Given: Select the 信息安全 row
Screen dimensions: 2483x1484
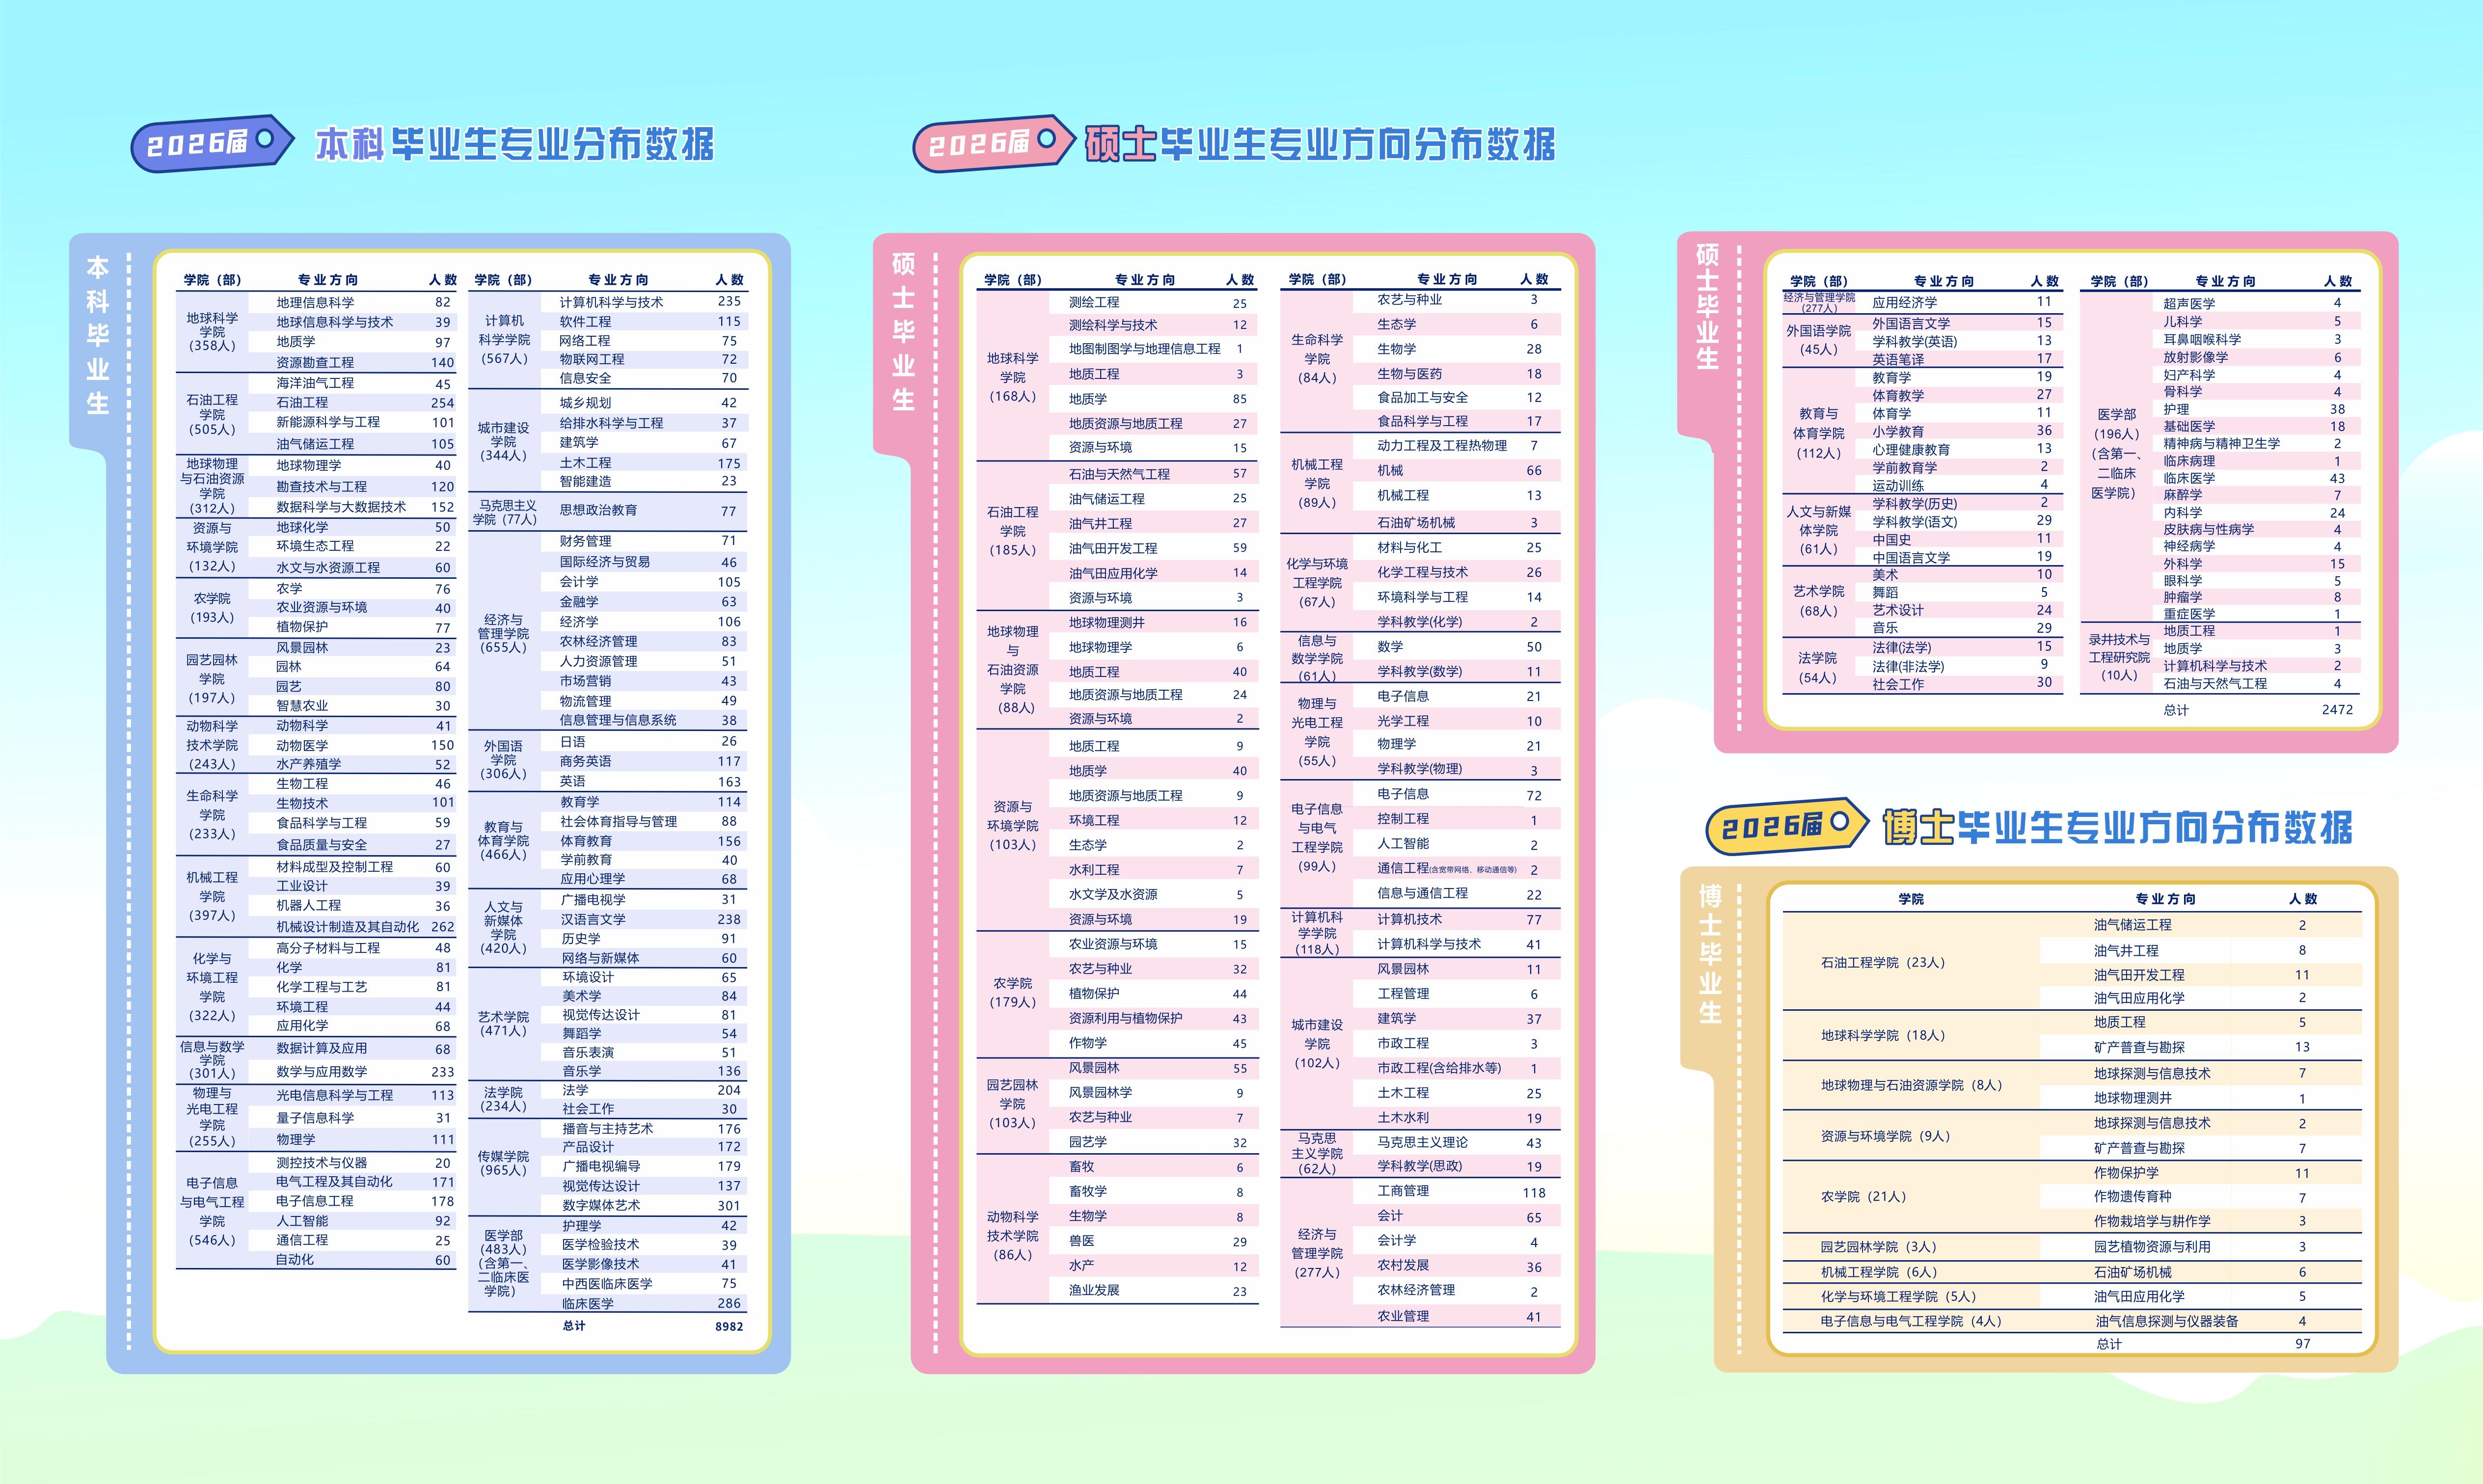Looking at the screenshot, I should click(644, 378).
